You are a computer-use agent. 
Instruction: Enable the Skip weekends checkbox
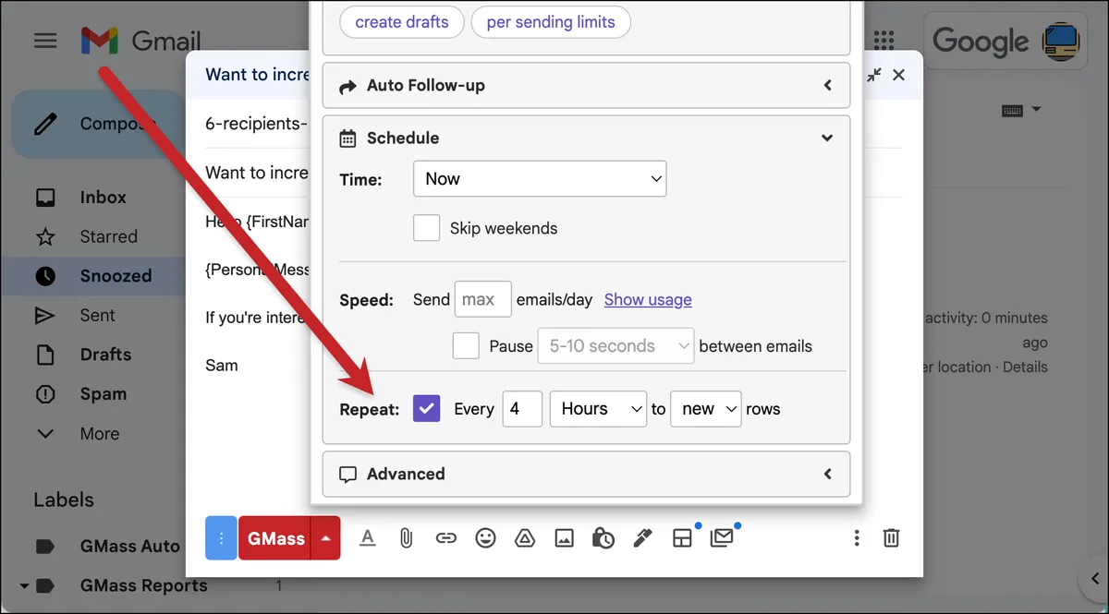pos(426,228)
